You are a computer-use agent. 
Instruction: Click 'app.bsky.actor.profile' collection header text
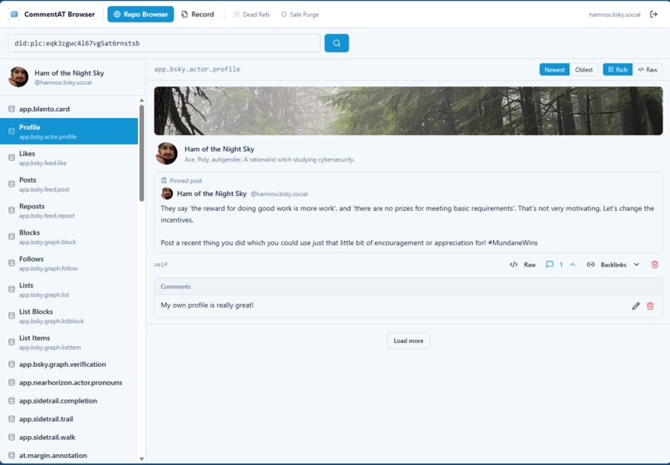point(197,69)
